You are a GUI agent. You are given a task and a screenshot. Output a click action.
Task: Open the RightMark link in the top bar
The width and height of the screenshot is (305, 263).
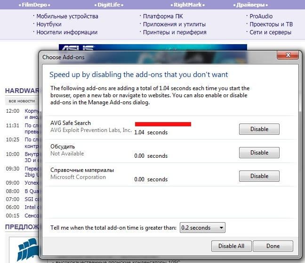pos(187,5)
